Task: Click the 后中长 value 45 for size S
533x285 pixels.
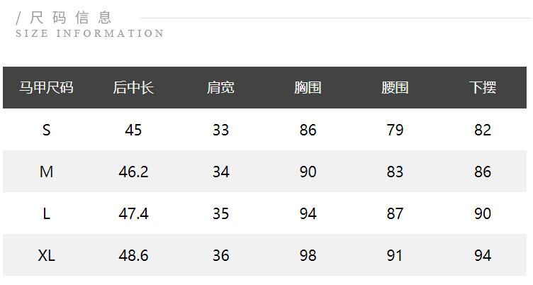Action: (133, 130)
